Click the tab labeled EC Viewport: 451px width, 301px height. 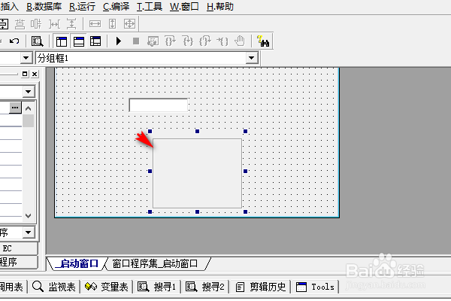[17, 248]
